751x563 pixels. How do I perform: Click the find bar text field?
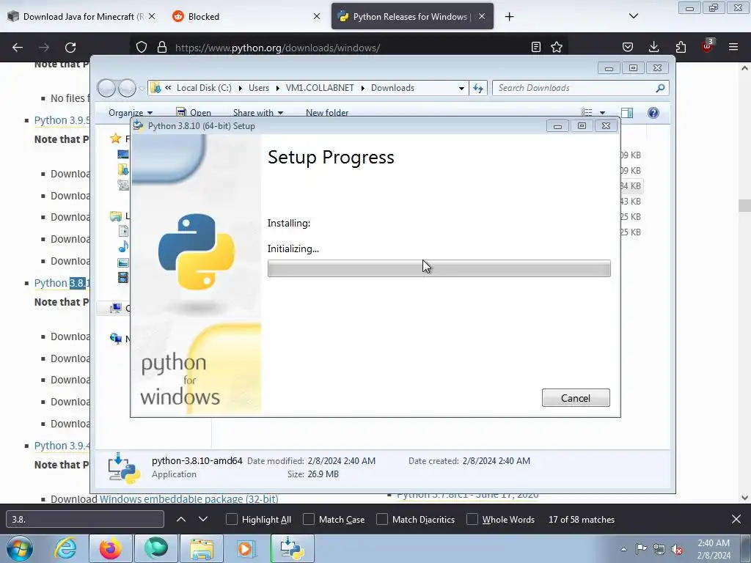tap(85, 520)
